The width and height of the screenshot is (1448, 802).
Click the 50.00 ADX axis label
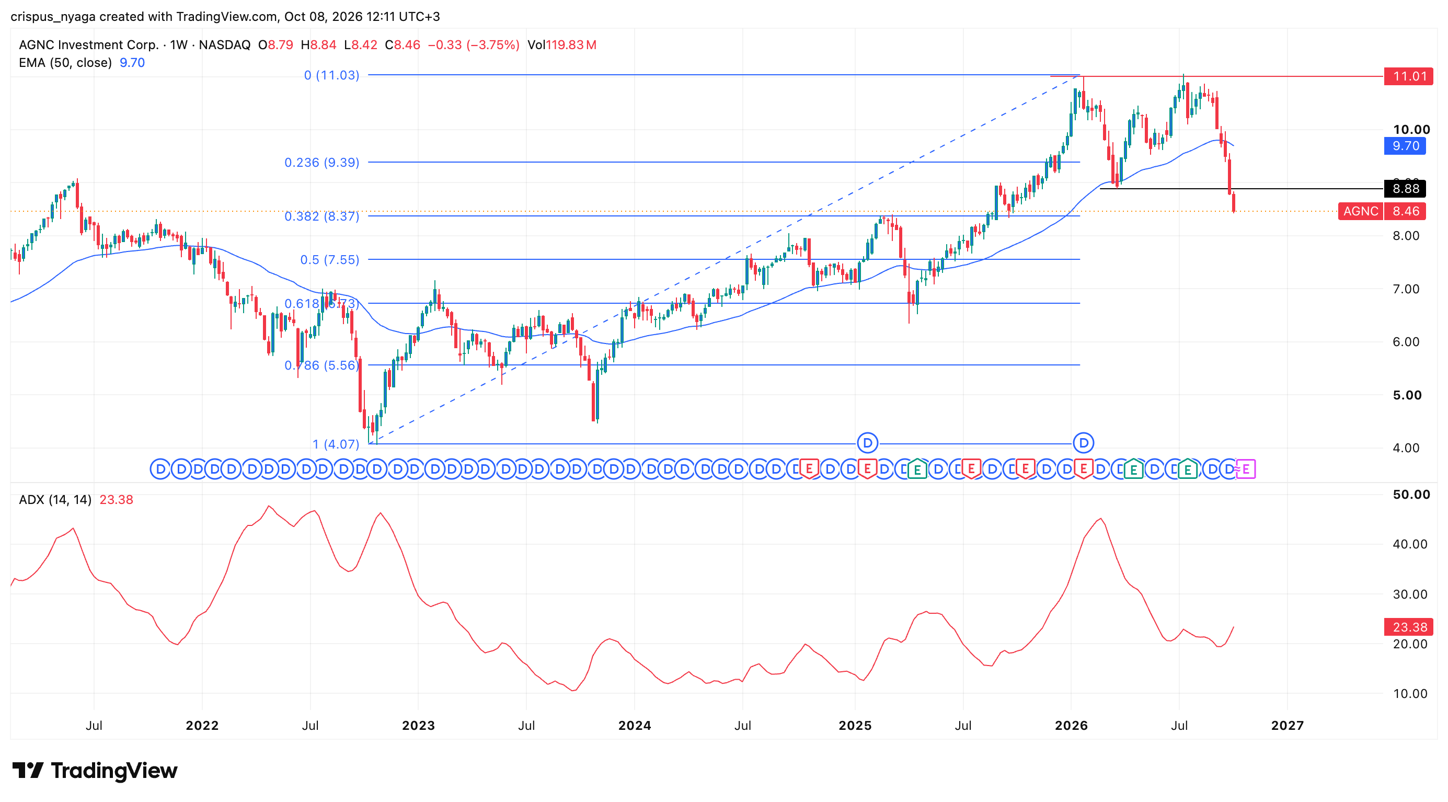point(1411,495)
